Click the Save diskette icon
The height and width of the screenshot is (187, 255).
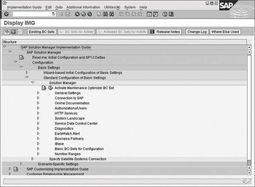pyautogui.click(x=68, y=14)
